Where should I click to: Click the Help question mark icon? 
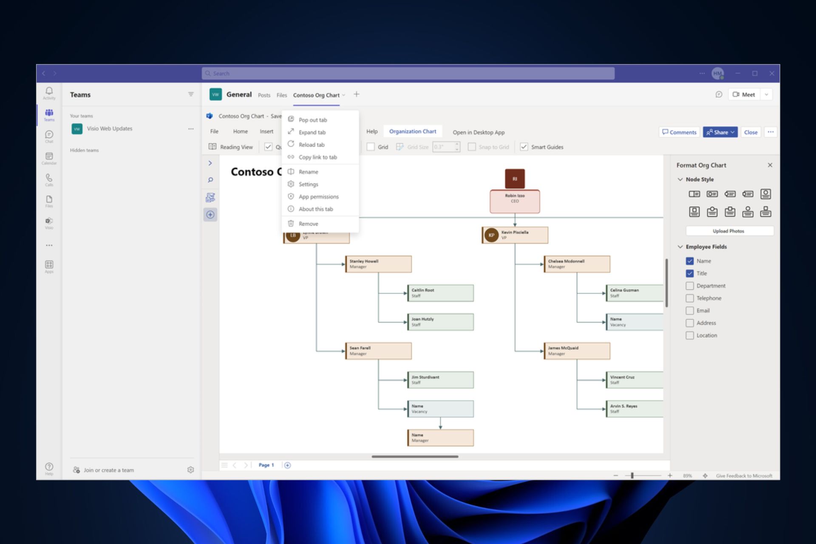coord(49,468)
